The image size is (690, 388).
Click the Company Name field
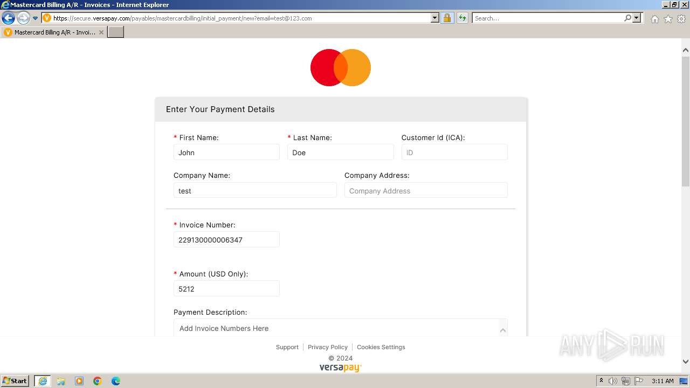click(x=255, y=191)
